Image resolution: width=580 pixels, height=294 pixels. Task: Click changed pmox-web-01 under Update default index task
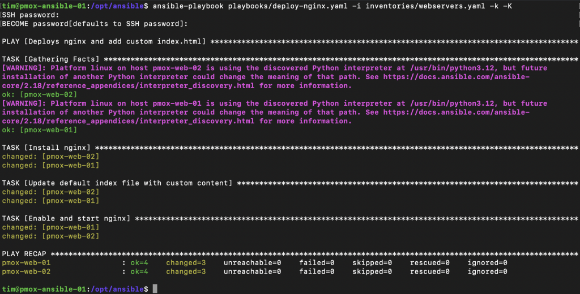coord(51,201)
